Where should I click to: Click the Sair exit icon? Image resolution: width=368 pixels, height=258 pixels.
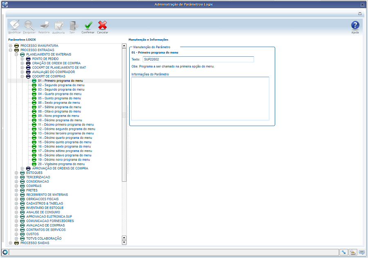click(74, 25)
